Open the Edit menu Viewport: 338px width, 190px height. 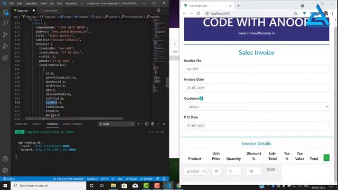(20, 4)
